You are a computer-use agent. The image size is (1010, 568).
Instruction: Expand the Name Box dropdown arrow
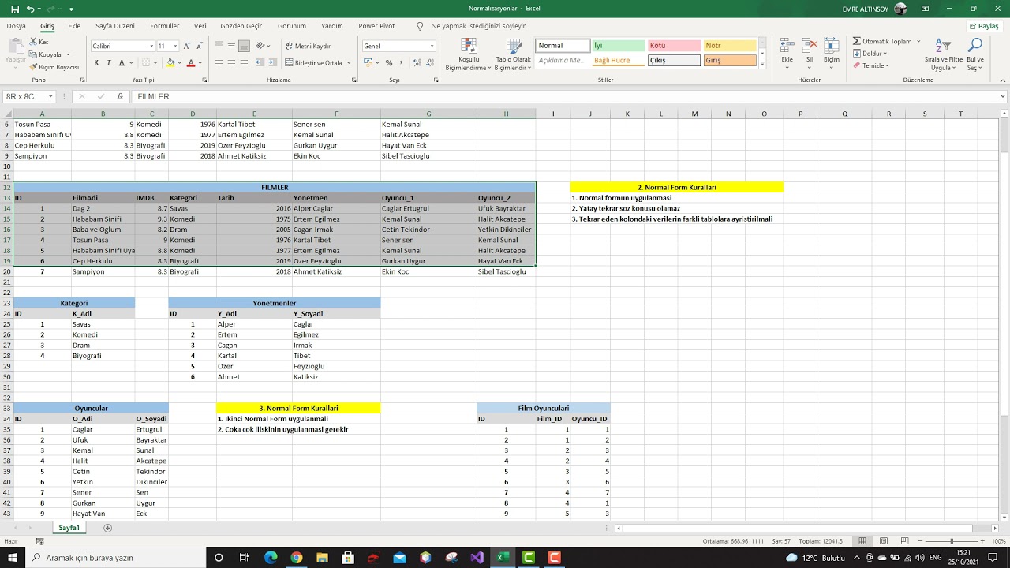[50, 96]
